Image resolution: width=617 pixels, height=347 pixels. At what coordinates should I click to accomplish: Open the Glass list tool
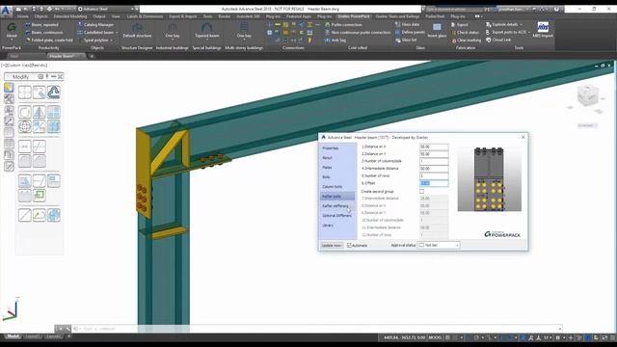coord(406,40)
